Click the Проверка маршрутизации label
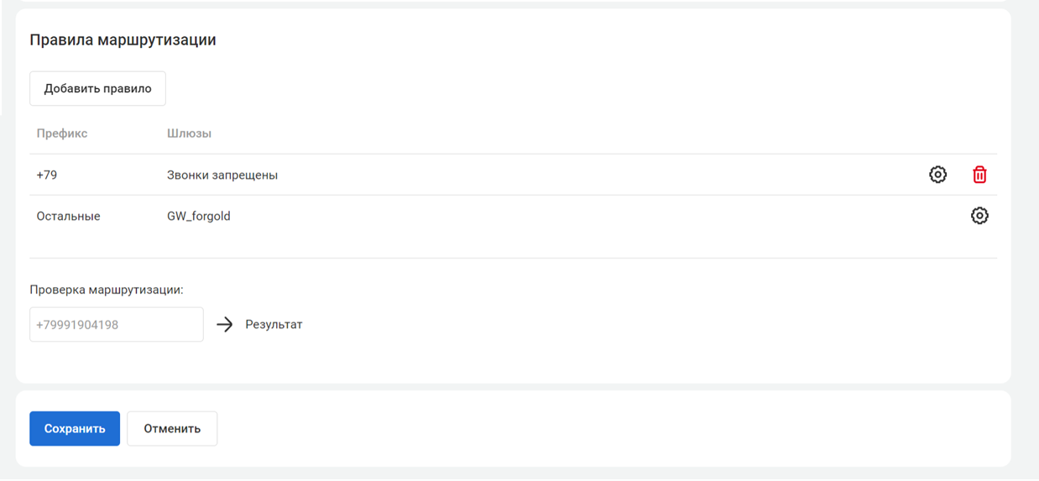This screenshot has height=481, width=1039. pos(107,290)
